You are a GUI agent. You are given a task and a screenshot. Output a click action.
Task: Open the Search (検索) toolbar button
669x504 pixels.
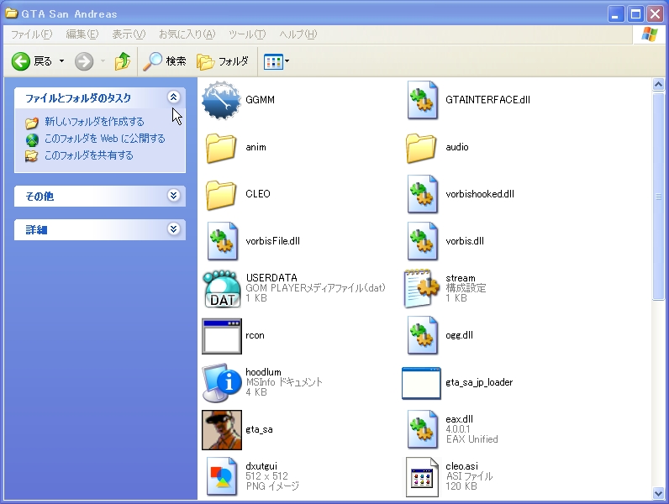click(x=165, y=61)
